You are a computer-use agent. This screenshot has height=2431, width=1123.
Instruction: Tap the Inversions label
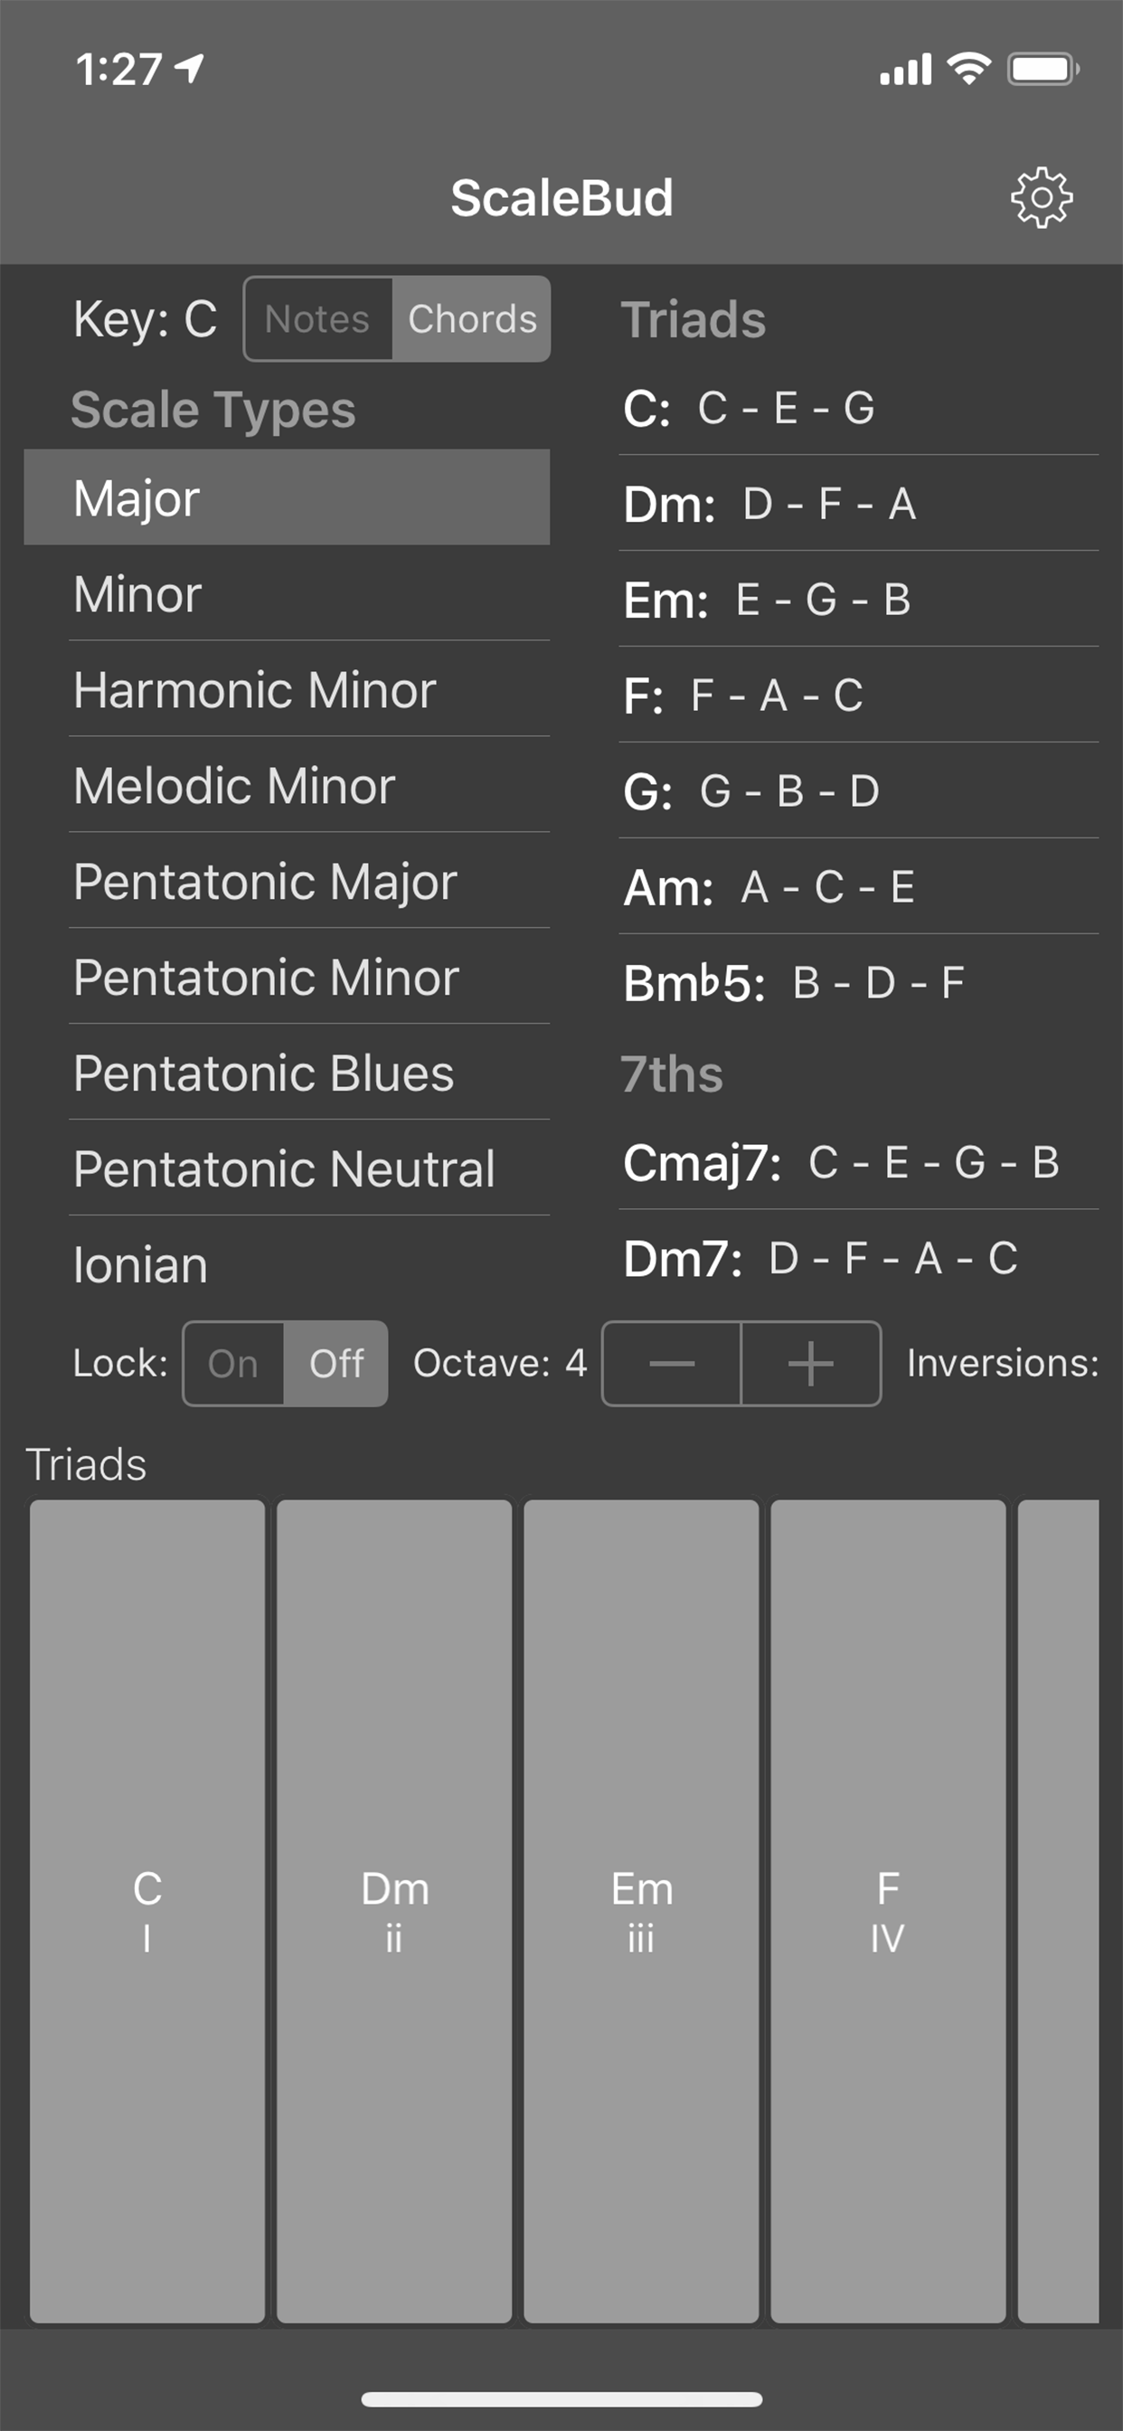1002,1363
